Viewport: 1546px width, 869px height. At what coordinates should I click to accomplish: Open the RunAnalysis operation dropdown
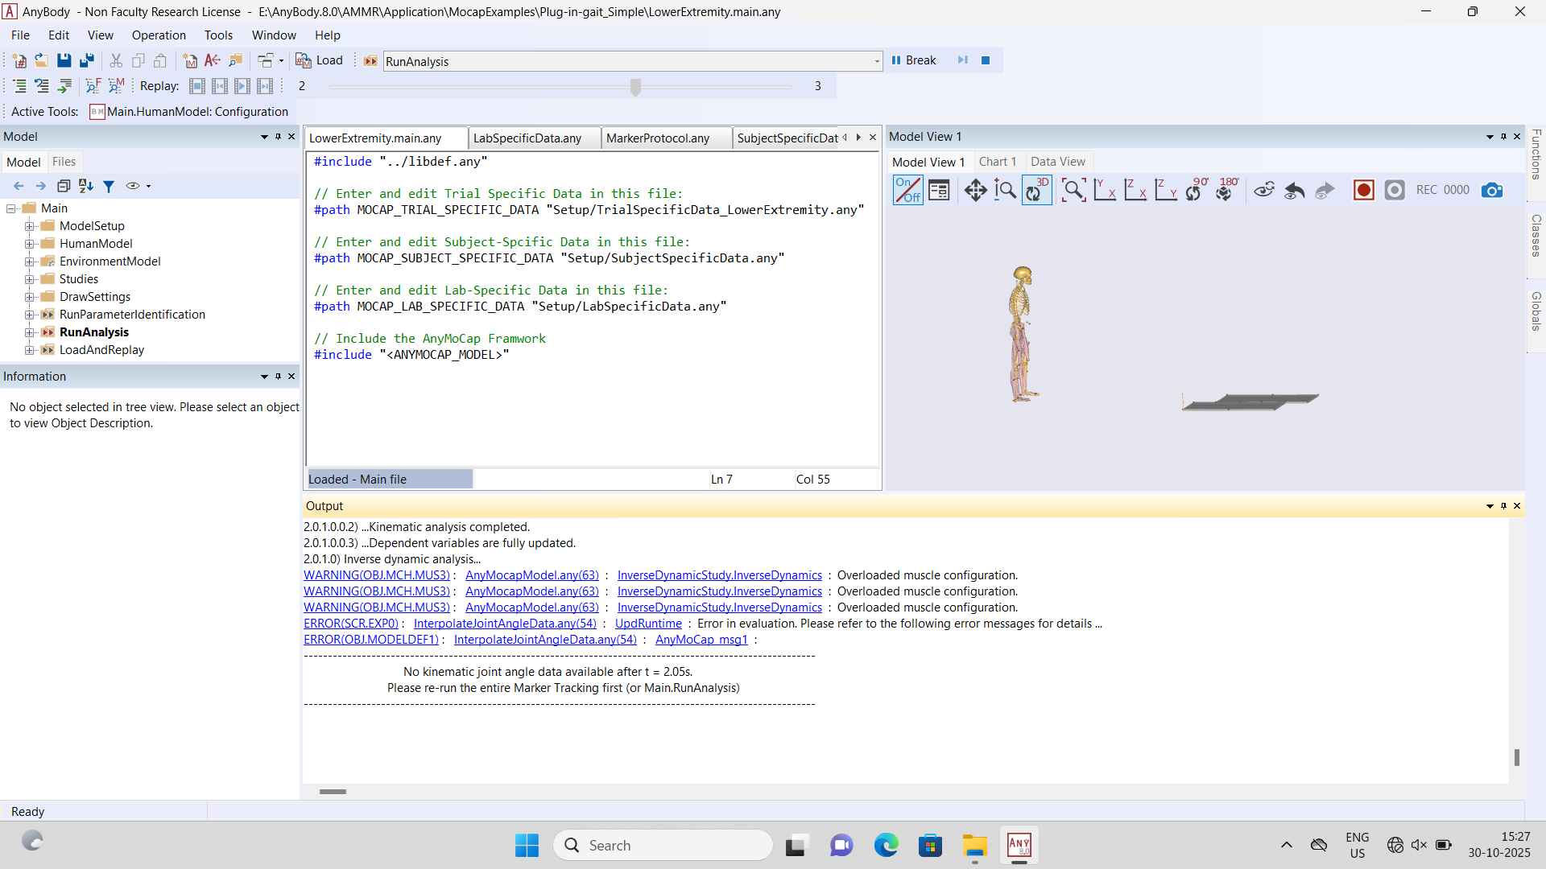click(876, 61)
